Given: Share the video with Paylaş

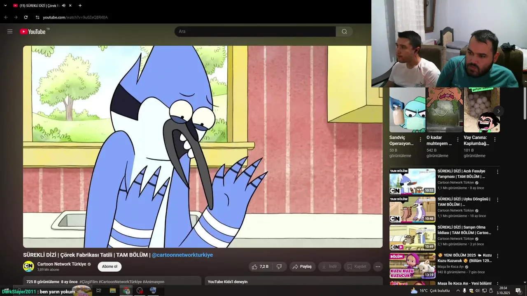Looking at the screenshot, I should [302, 266].
